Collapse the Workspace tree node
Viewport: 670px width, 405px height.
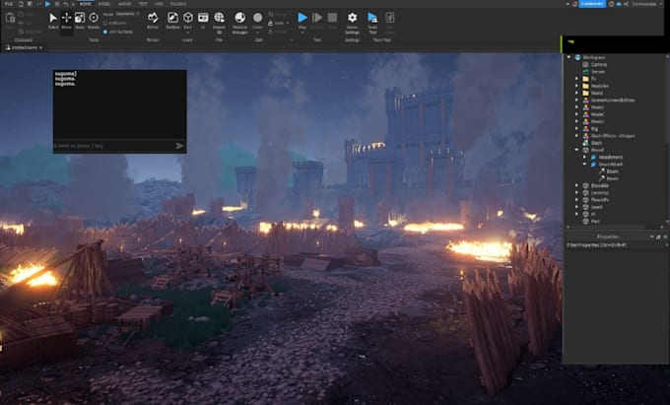569,57
